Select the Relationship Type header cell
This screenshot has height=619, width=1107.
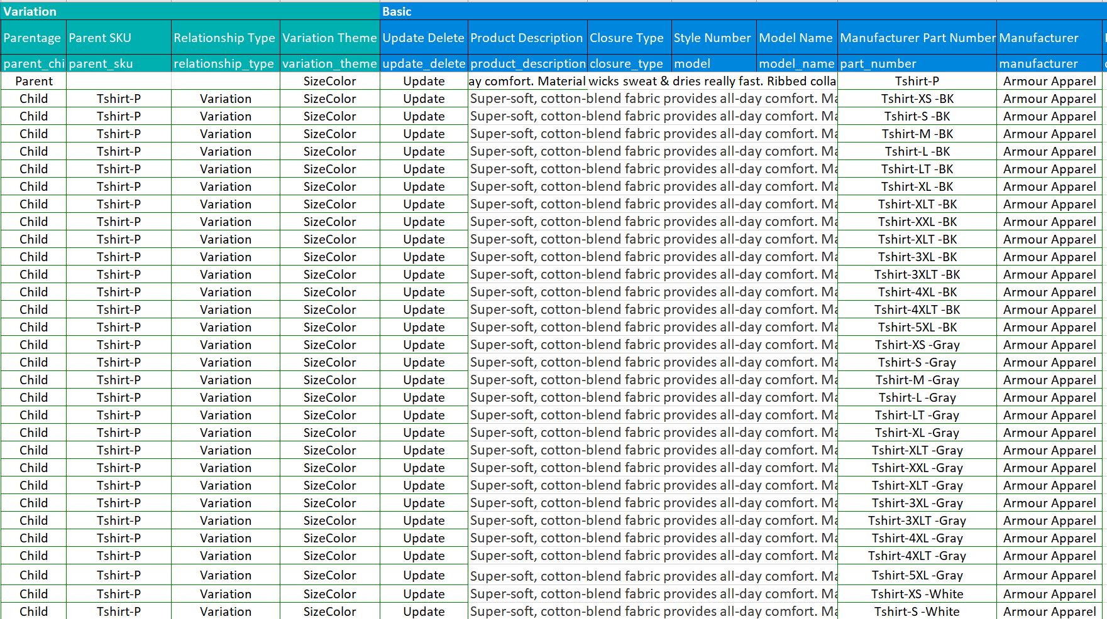tap(226, 38)
